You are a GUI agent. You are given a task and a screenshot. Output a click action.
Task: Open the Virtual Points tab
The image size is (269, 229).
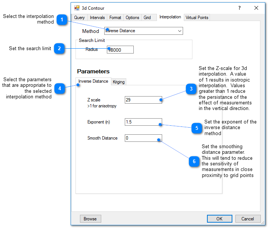click(x=197, y=18)
